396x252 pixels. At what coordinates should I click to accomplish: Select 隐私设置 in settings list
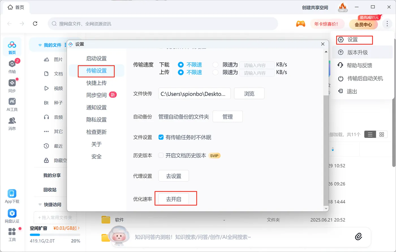pos(96,120)
